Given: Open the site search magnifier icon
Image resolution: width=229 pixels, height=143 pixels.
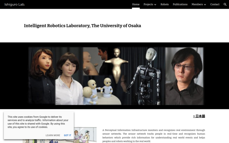Looking at the screenshot, I should [225, 4].
